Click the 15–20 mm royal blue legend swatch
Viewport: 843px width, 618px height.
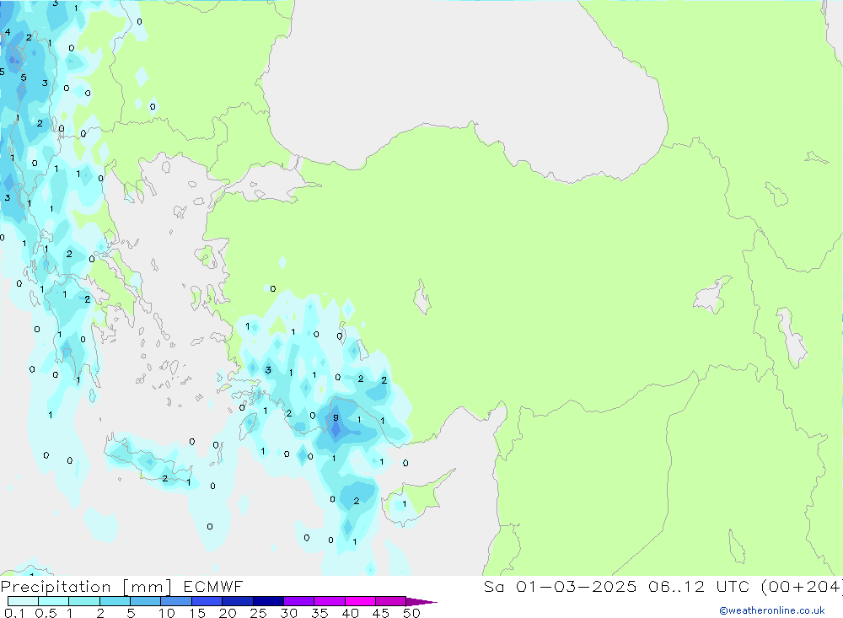click(207, 601)
